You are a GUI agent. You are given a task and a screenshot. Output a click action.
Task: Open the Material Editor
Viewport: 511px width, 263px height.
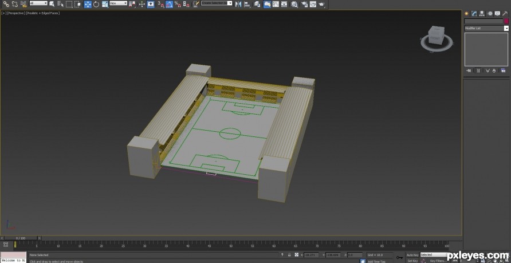tap(294, 4)
